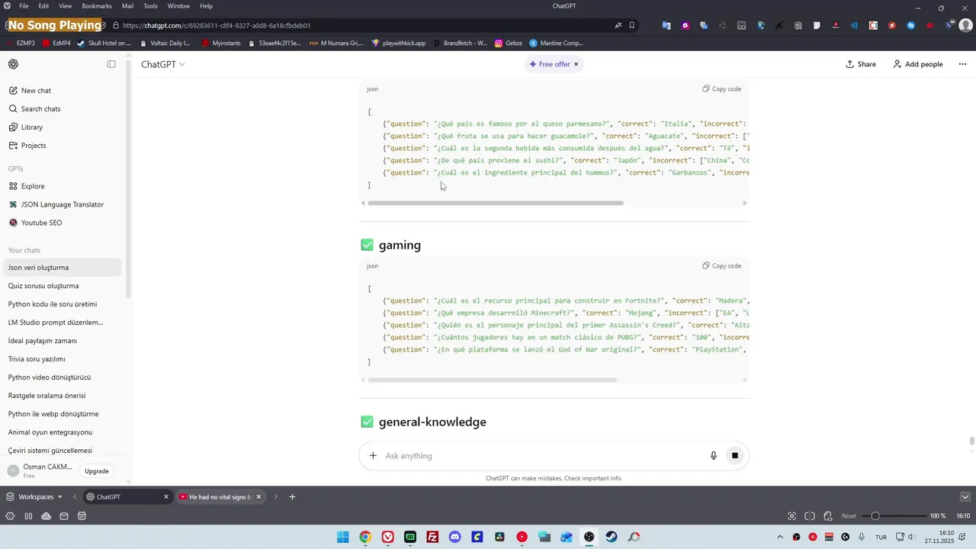
Task: Open the Bookmarks menu
Action: [97, 6]
